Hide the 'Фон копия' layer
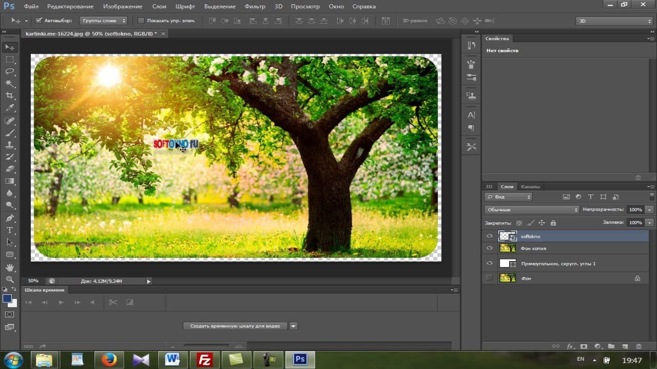Viewport: 657px width, 369px height. [x=490, y=249]
